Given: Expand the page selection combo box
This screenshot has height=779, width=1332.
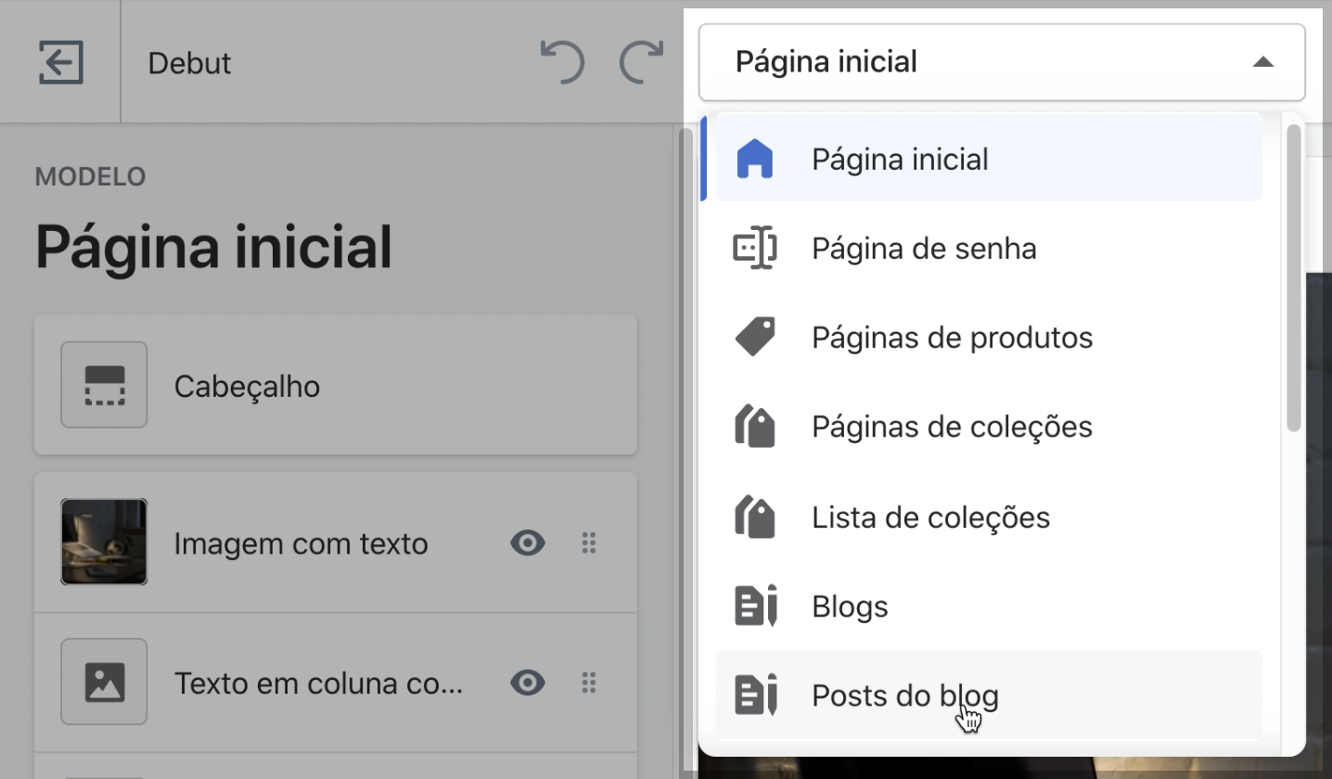Looking at the screenshot, I should point(1002,62).
